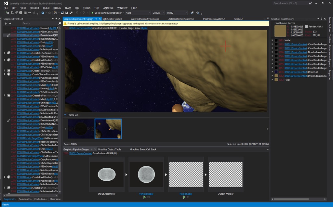The image size is (333, 207).
Task: Open the ANALYZE menu
Action: point(108,8)
